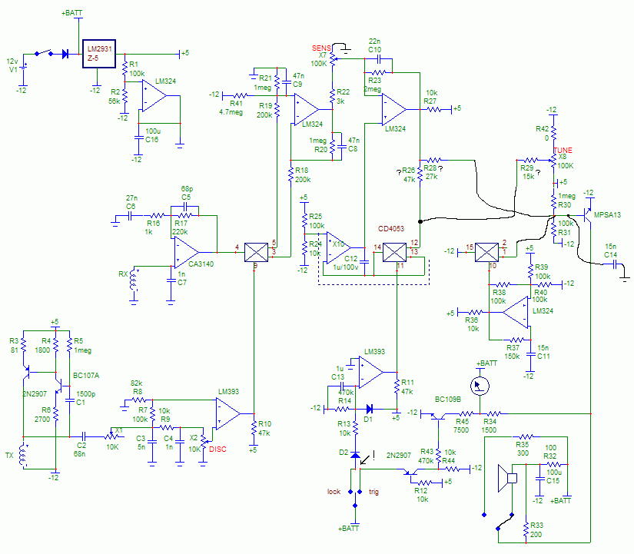Select the D1 diode symbol
634x554 pixels.
coord(369,409)
